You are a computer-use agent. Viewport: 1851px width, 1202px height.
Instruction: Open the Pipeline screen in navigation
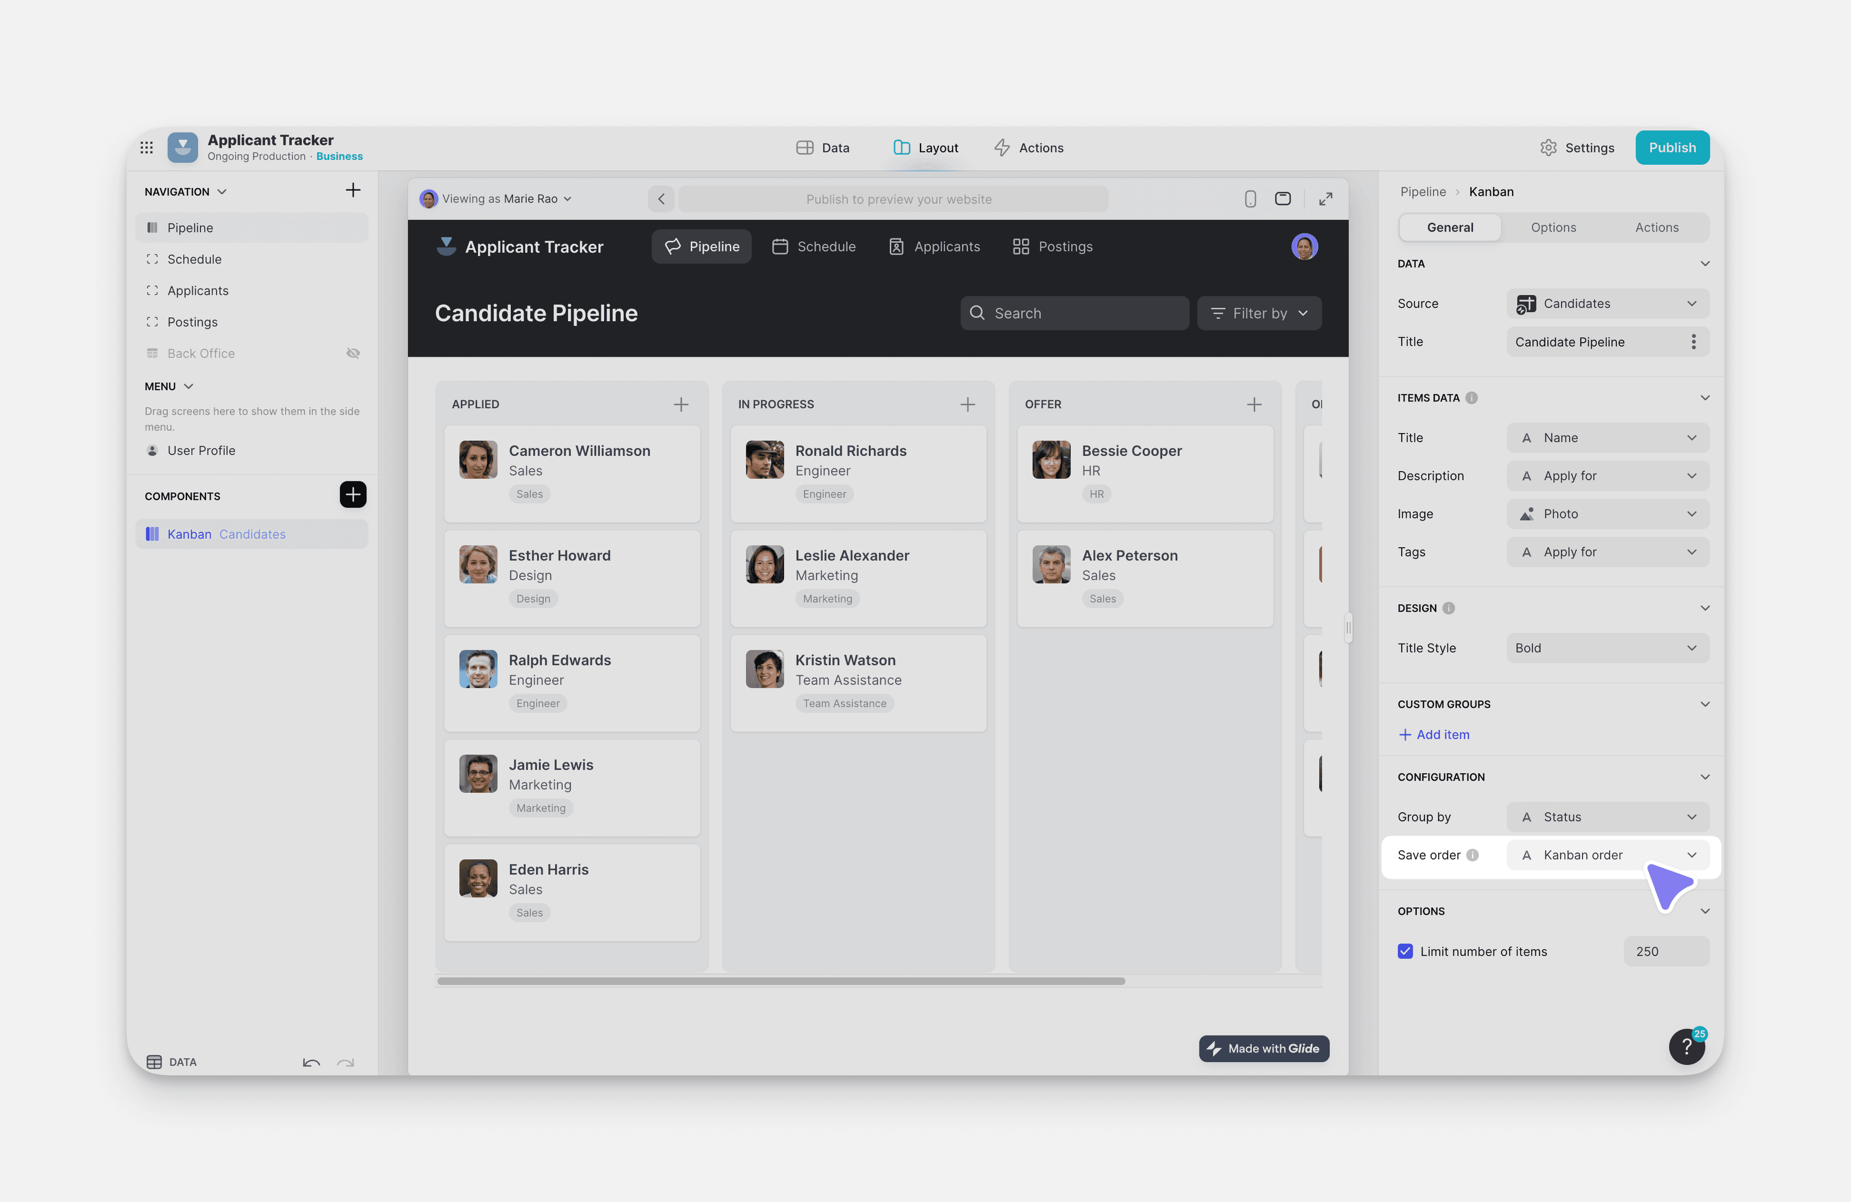[x=252, y=228]
